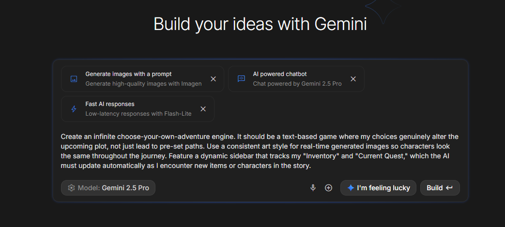Open the Model: Gemini 2.5 Pro selector
Image resolution: width=505 pixels, height=227 pixels.
click(x=108, y=188)
